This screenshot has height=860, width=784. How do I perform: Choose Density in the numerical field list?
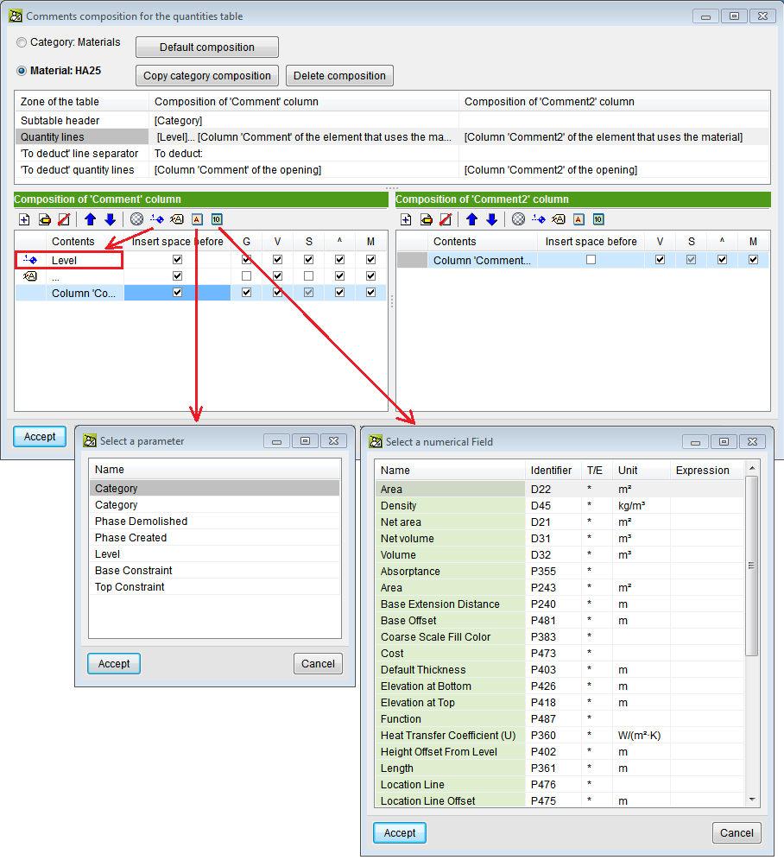[x=398, y=505]
